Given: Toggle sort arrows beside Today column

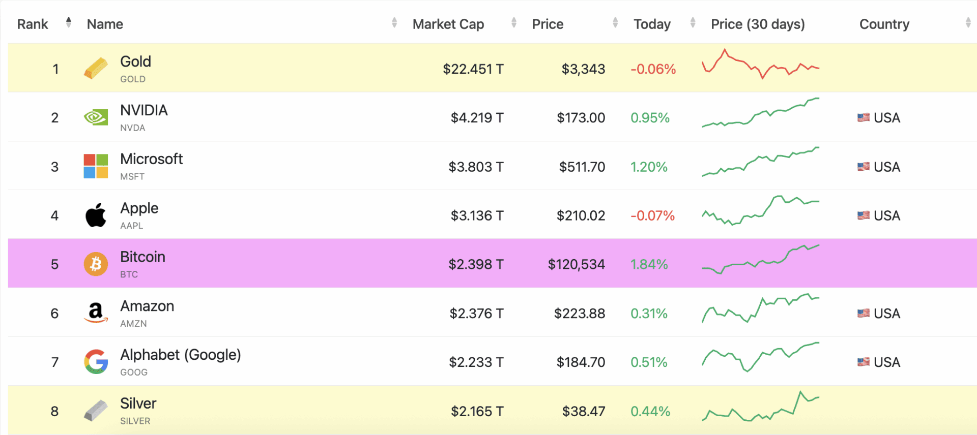Looking at the screenshot, I should [693, 23].
